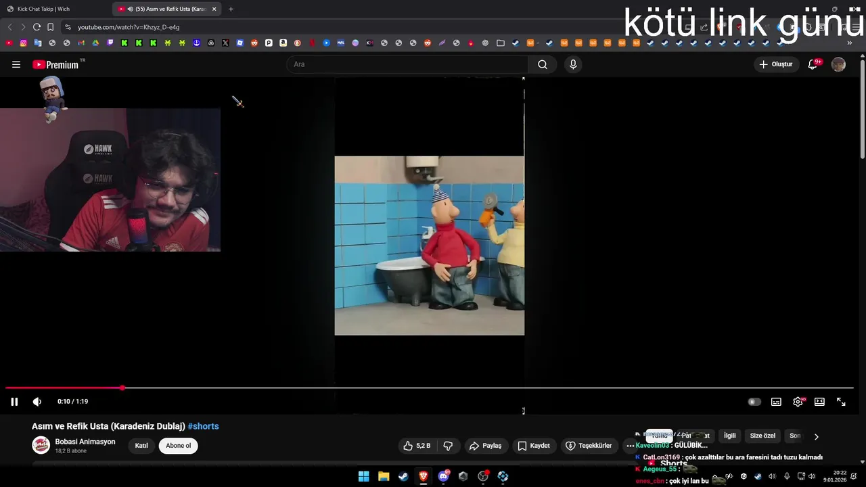Open the #shorts hashtag link
The height and width of the screenshot is (487, 866).
(203, 426)
